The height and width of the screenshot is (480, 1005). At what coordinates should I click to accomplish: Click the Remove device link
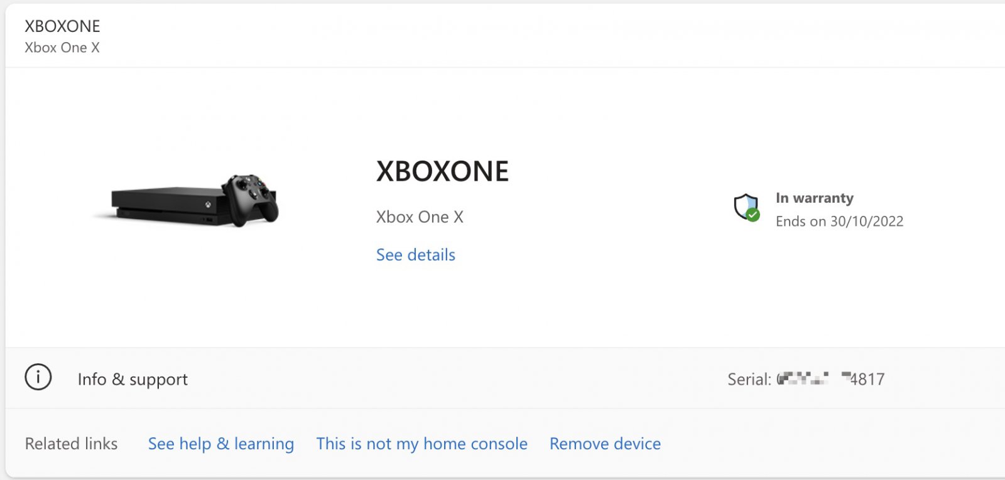pos(605,444)
